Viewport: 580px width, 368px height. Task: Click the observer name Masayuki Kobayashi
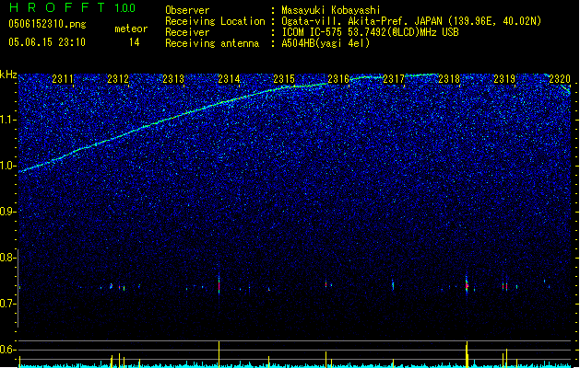click(331, 10)
